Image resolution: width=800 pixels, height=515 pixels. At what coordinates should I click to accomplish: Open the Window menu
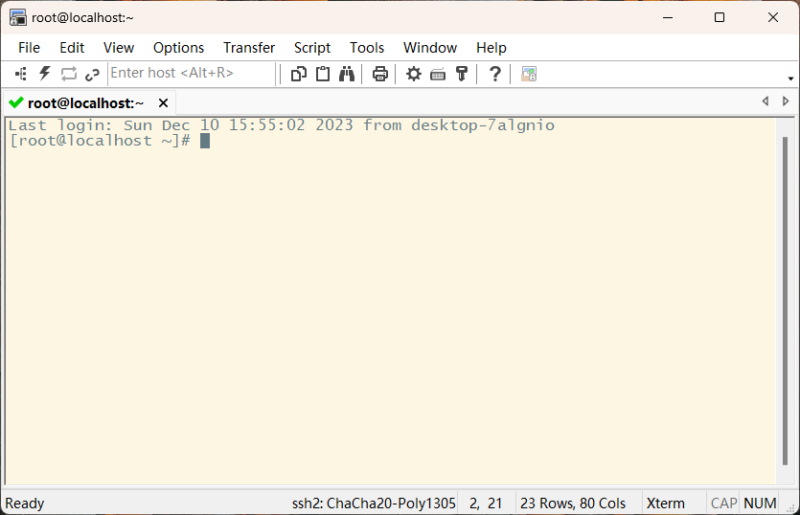pyautogui.click(x=430, y=48)
